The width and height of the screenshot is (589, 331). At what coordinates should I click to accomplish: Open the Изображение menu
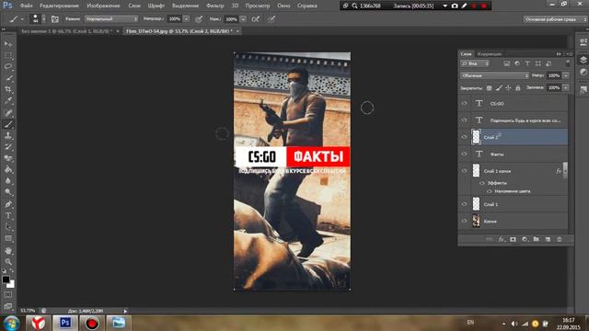coord(103,6)
